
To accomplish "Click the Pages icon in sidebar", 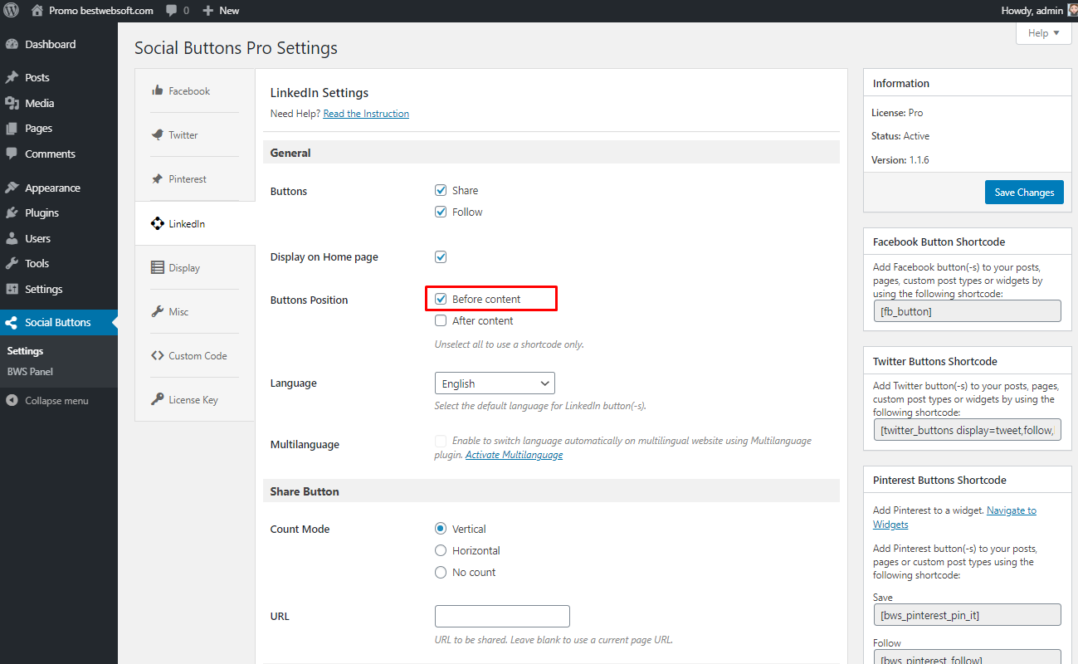I will tap(12, 129).
